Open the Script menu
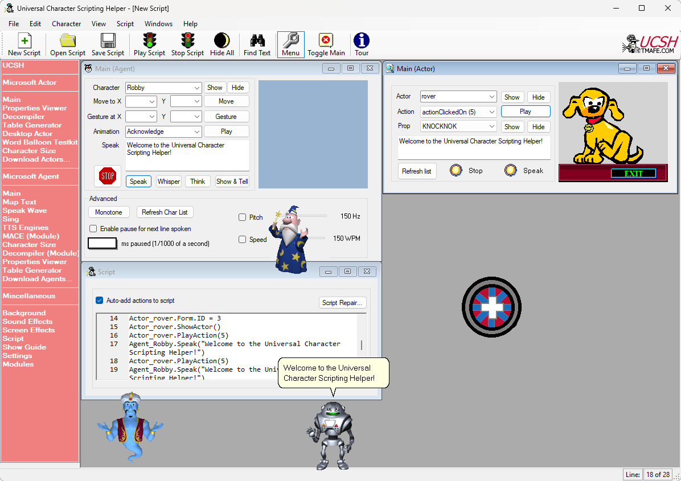 tap(125, 24)
